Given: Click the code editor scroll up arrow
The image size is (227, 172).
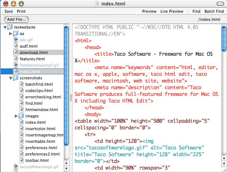Looking at the screenshot, I should (224, 158).
